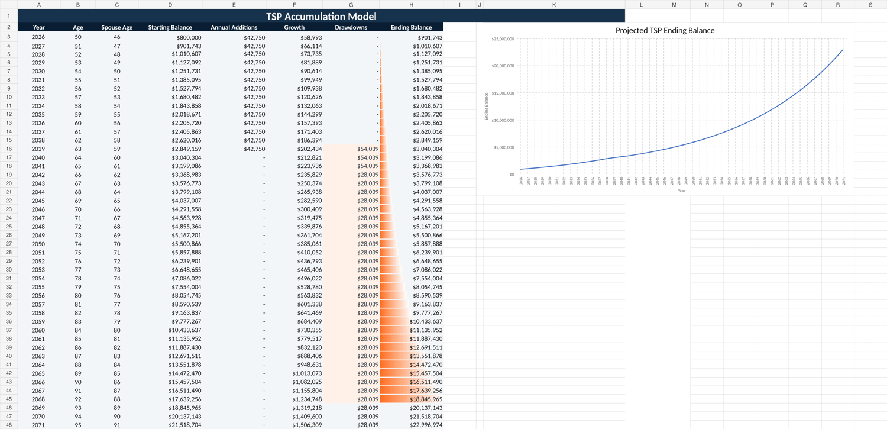The height and width of the screenshot is (429, 887).
Task: Select column D header letter
Action: pyautogui.click(x=170, y=5)
